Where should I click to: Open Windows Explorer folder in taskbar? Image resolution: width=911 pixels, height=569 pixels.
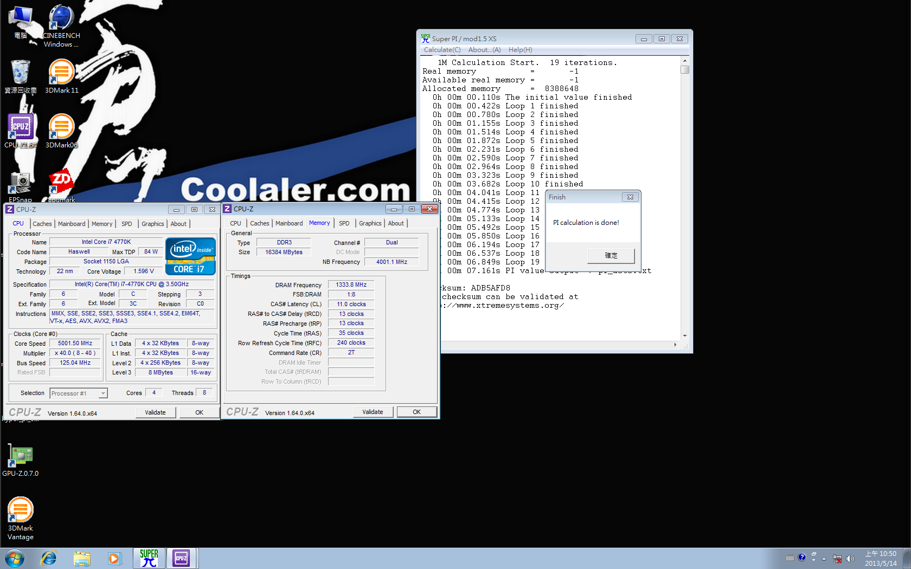82,558
